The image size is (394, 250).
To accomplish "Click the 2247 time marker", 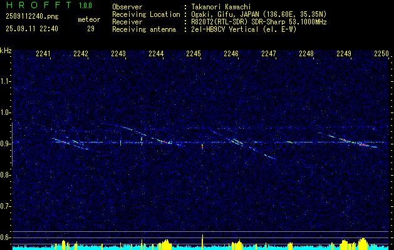I will point(269,54).
